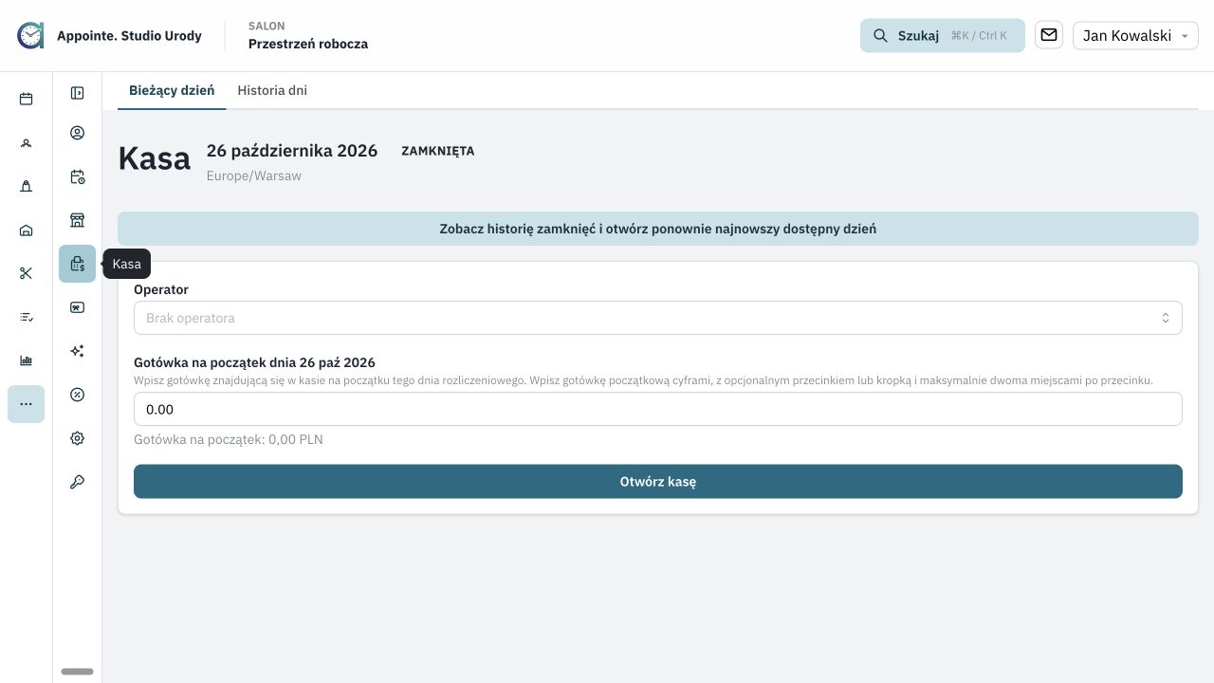
Task: Open the mail envelope icon
Action: pos(1049,35)
